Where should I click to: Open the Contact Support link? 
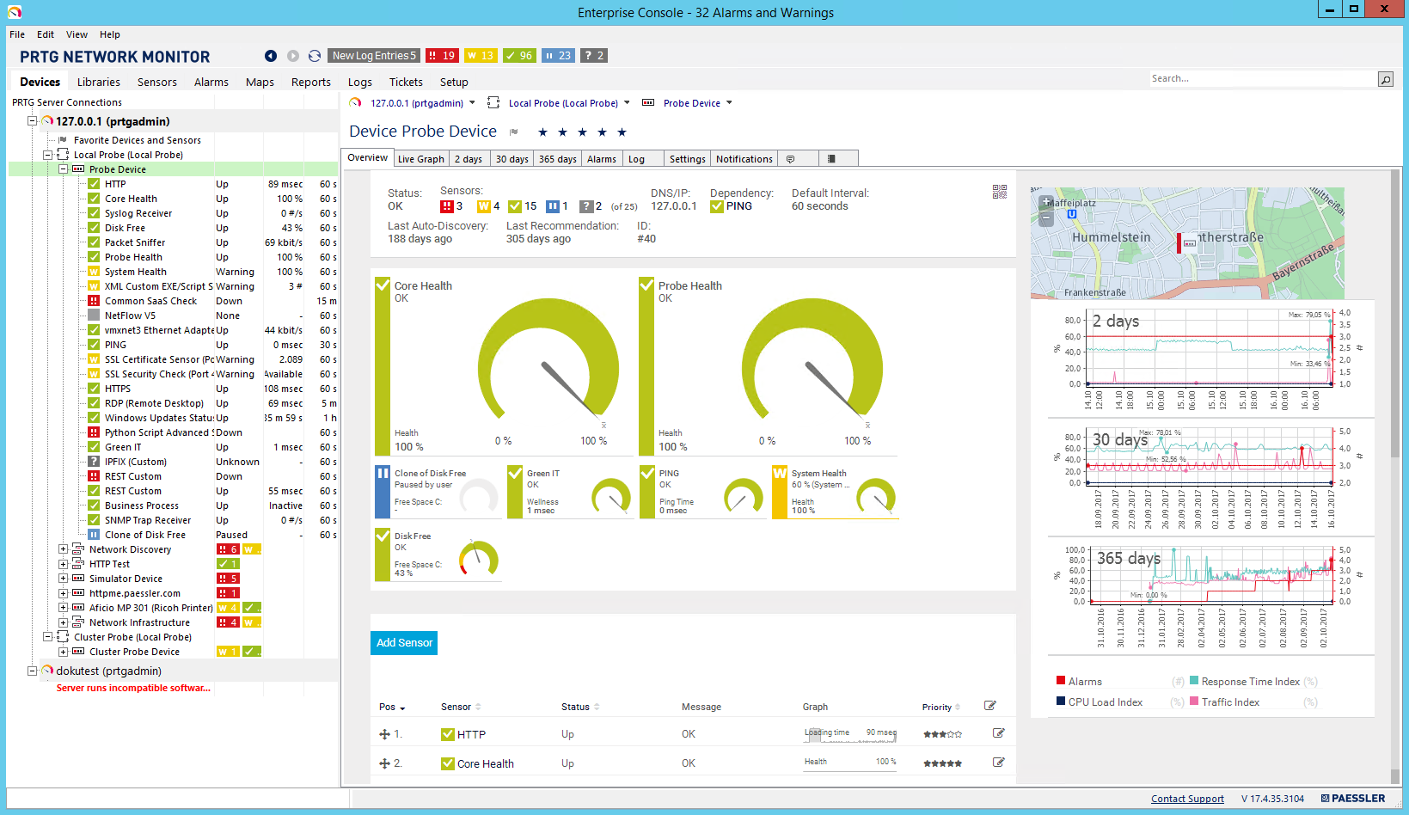(x=1187, y=799)
